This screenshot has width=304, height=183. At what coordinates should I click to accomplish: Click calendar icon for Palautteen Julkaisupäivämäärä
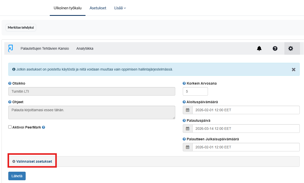188,147
